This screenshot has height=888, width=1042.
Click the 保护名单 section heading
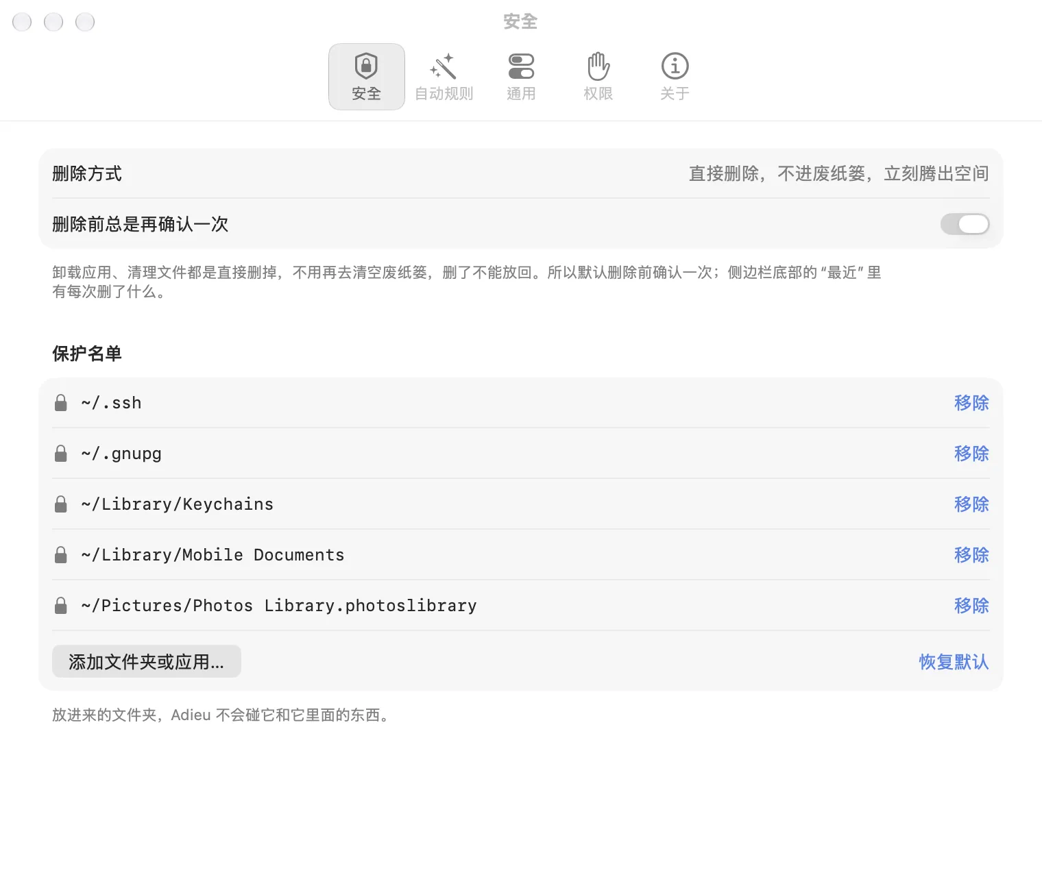point(87,354)
